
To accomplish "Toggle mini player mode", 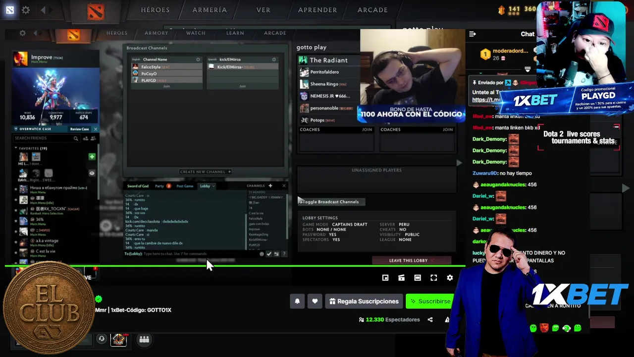I will [x=385, y=278].
